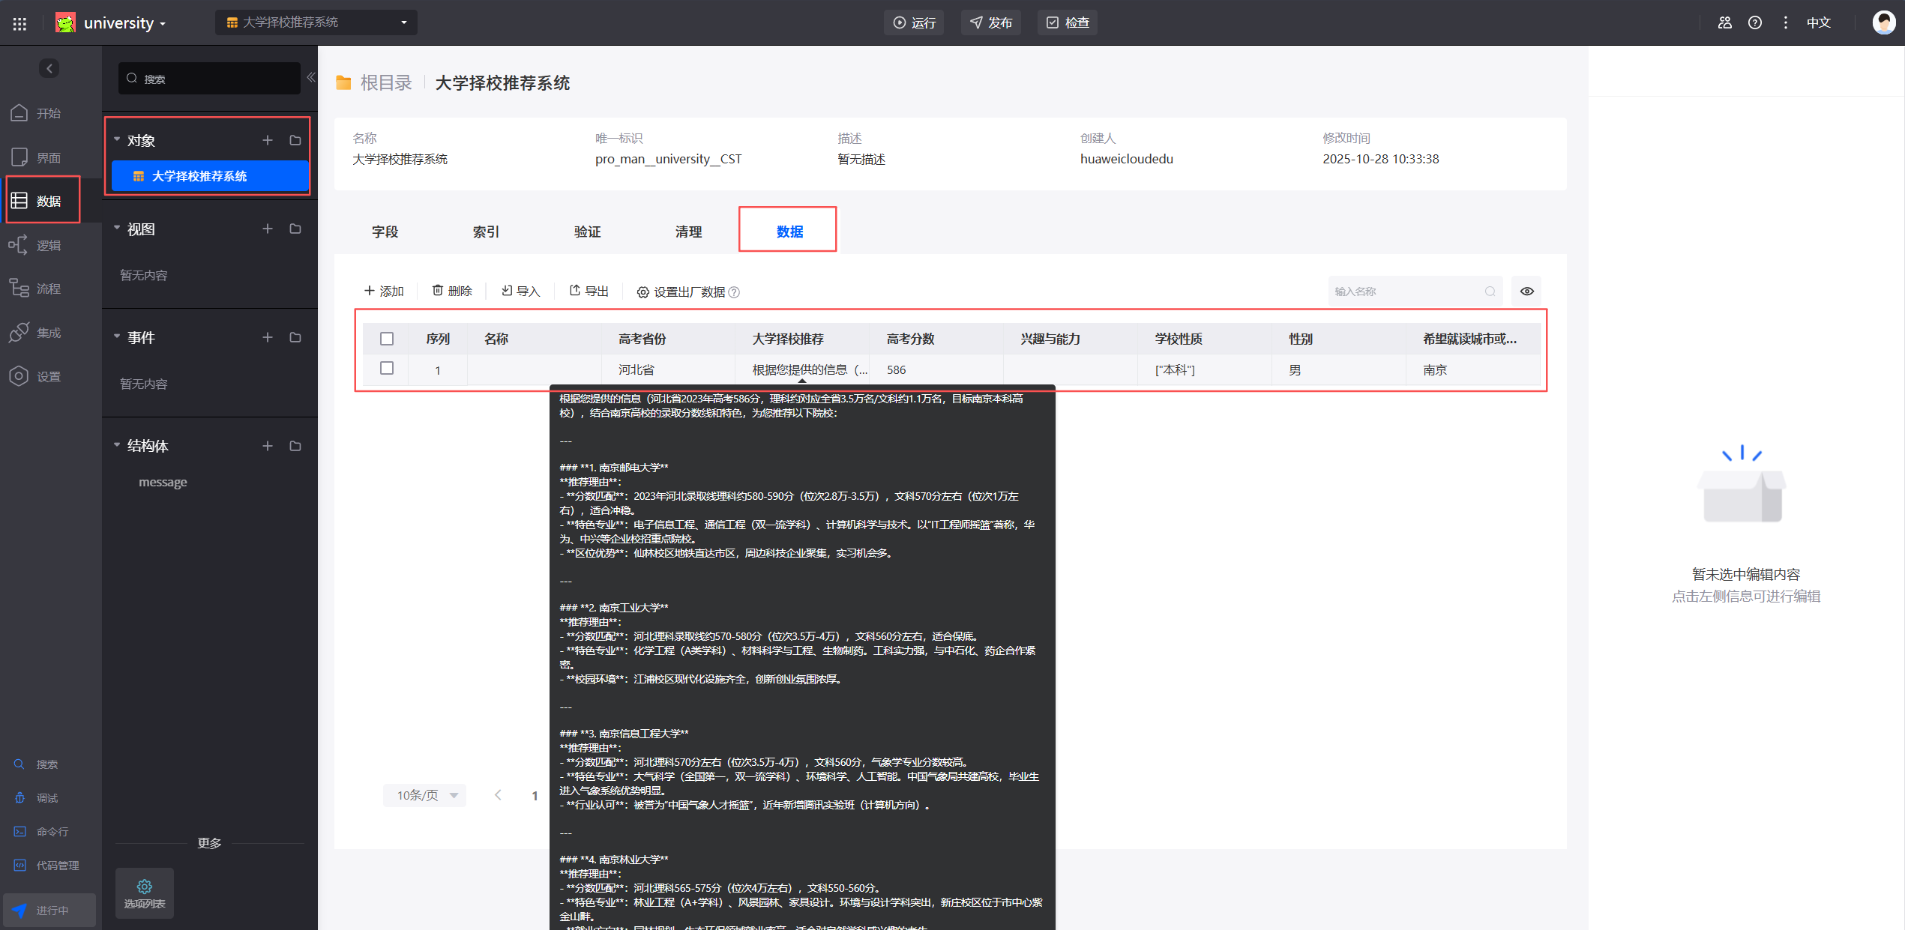
Task: Open the 选项列表 gear panel
Action: click(145, 893)
